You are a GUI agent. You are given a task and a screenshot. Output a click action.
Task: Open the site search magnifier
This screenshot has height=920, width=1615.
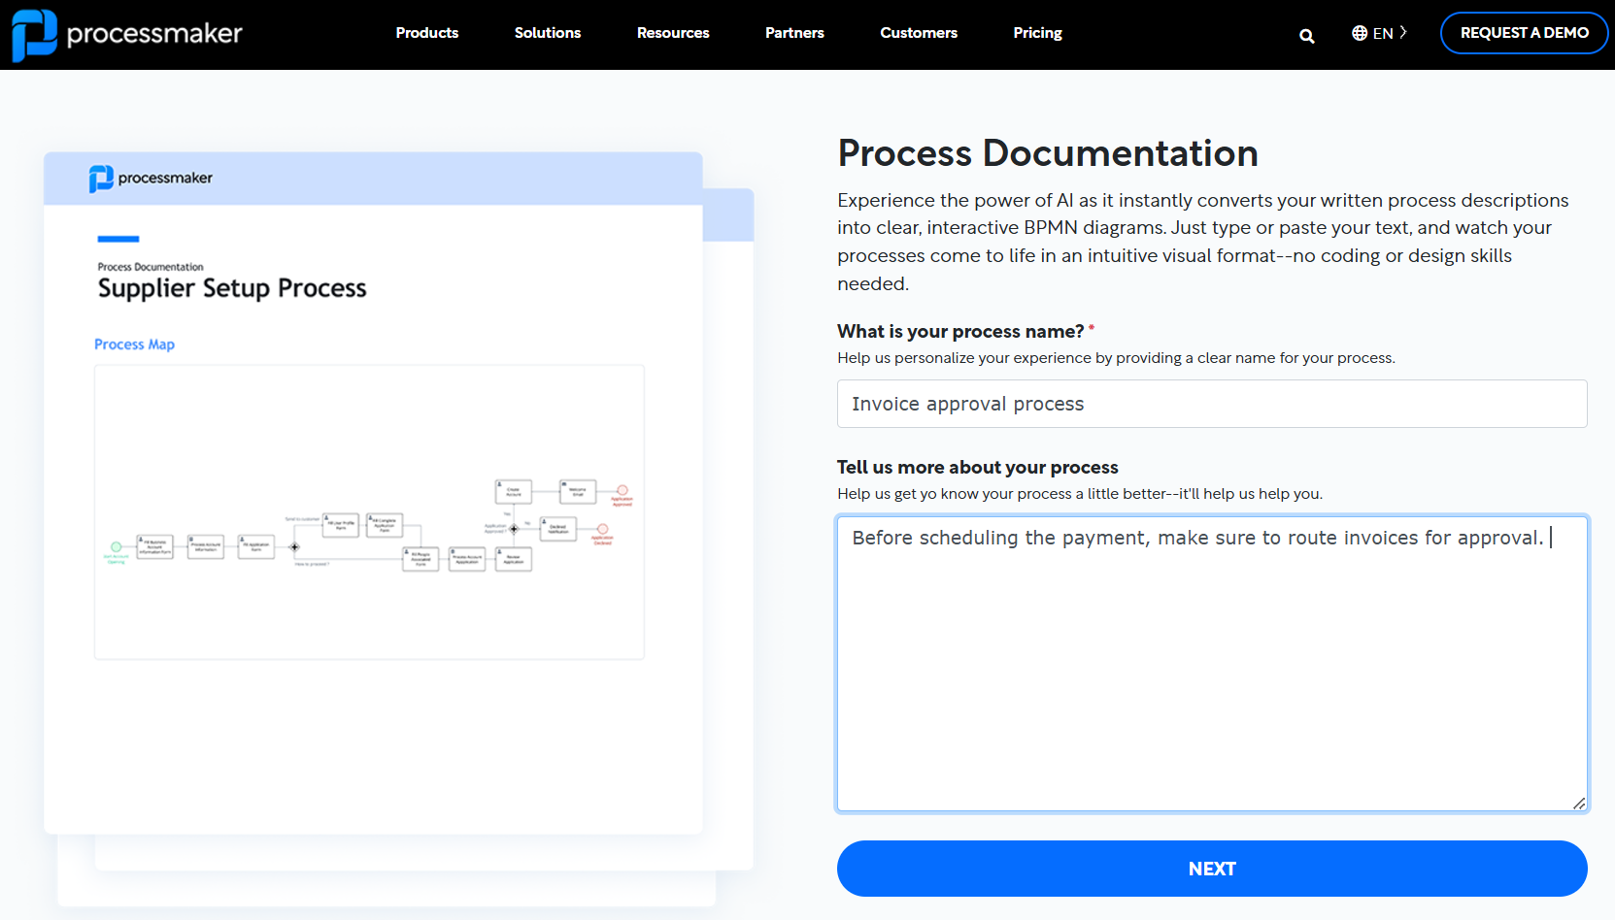point(1306,36)
